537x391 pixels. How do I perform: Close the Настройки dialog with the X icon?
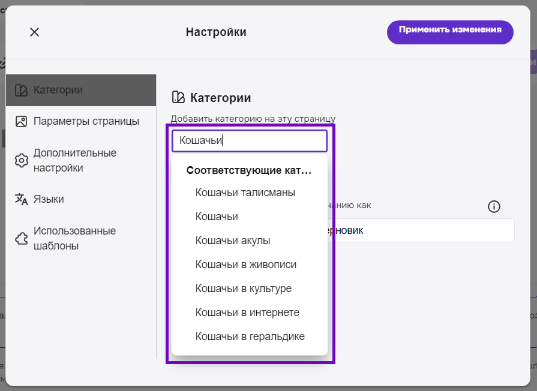34,32
